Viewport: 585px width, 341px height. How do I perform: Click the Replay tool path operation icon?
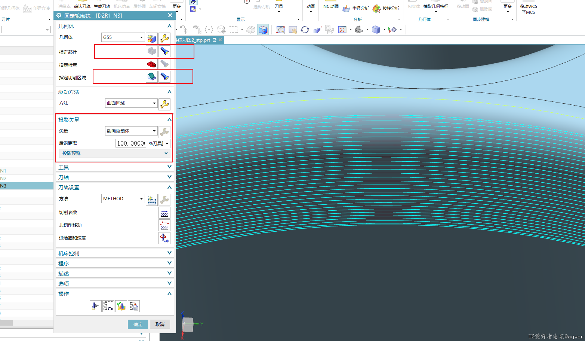tap(108, 306)
